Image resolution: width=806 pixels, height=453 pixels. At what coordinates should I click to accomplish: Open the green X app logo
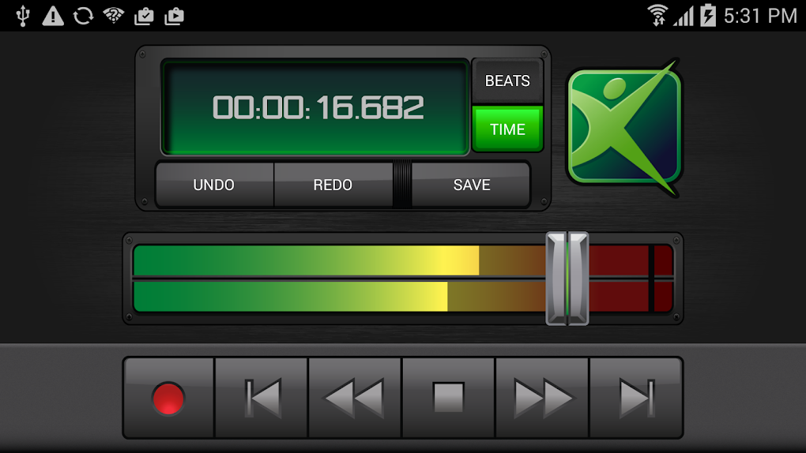[x=624, y=127]
